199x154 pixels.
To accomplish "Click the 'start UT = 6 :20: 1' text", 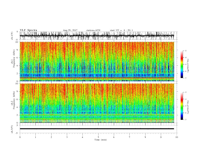I will coord(121,30).
